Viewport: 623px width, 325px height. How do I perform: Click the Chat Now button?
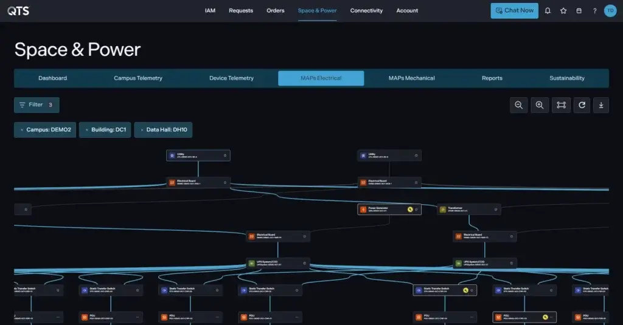[514, 10]
